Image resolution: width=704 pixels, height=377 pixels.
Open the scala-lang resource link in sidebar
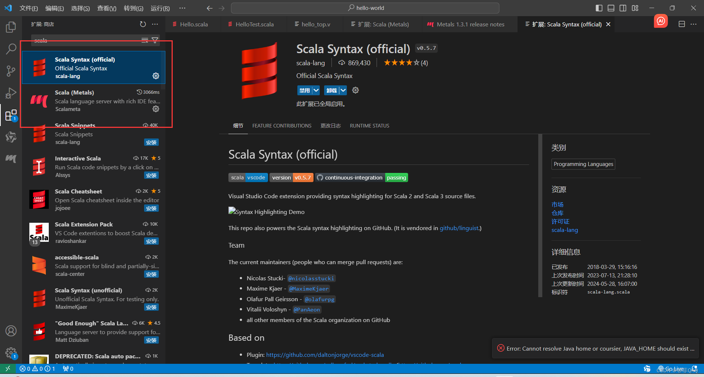(x=565, y=230)
